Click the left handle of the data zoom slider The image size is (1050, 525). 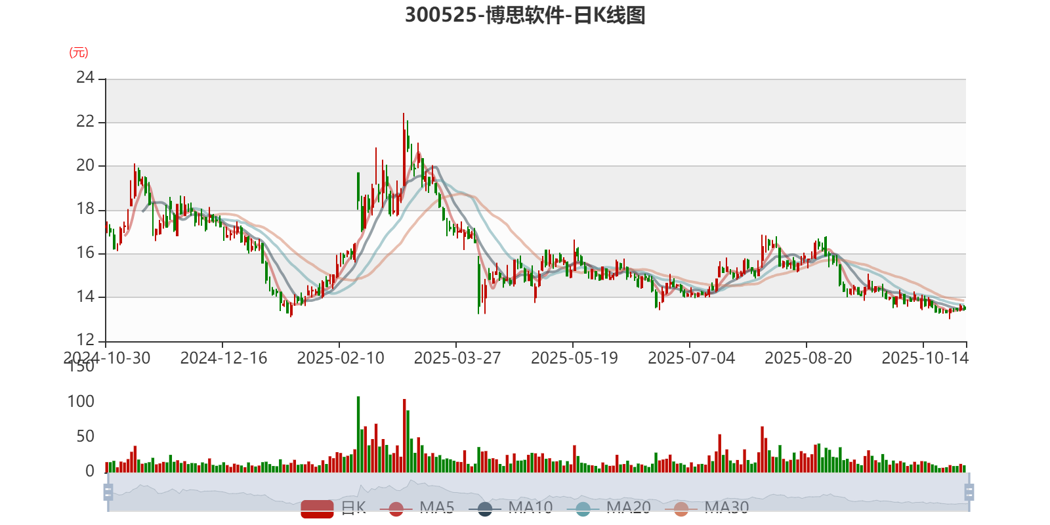[108, 492]
